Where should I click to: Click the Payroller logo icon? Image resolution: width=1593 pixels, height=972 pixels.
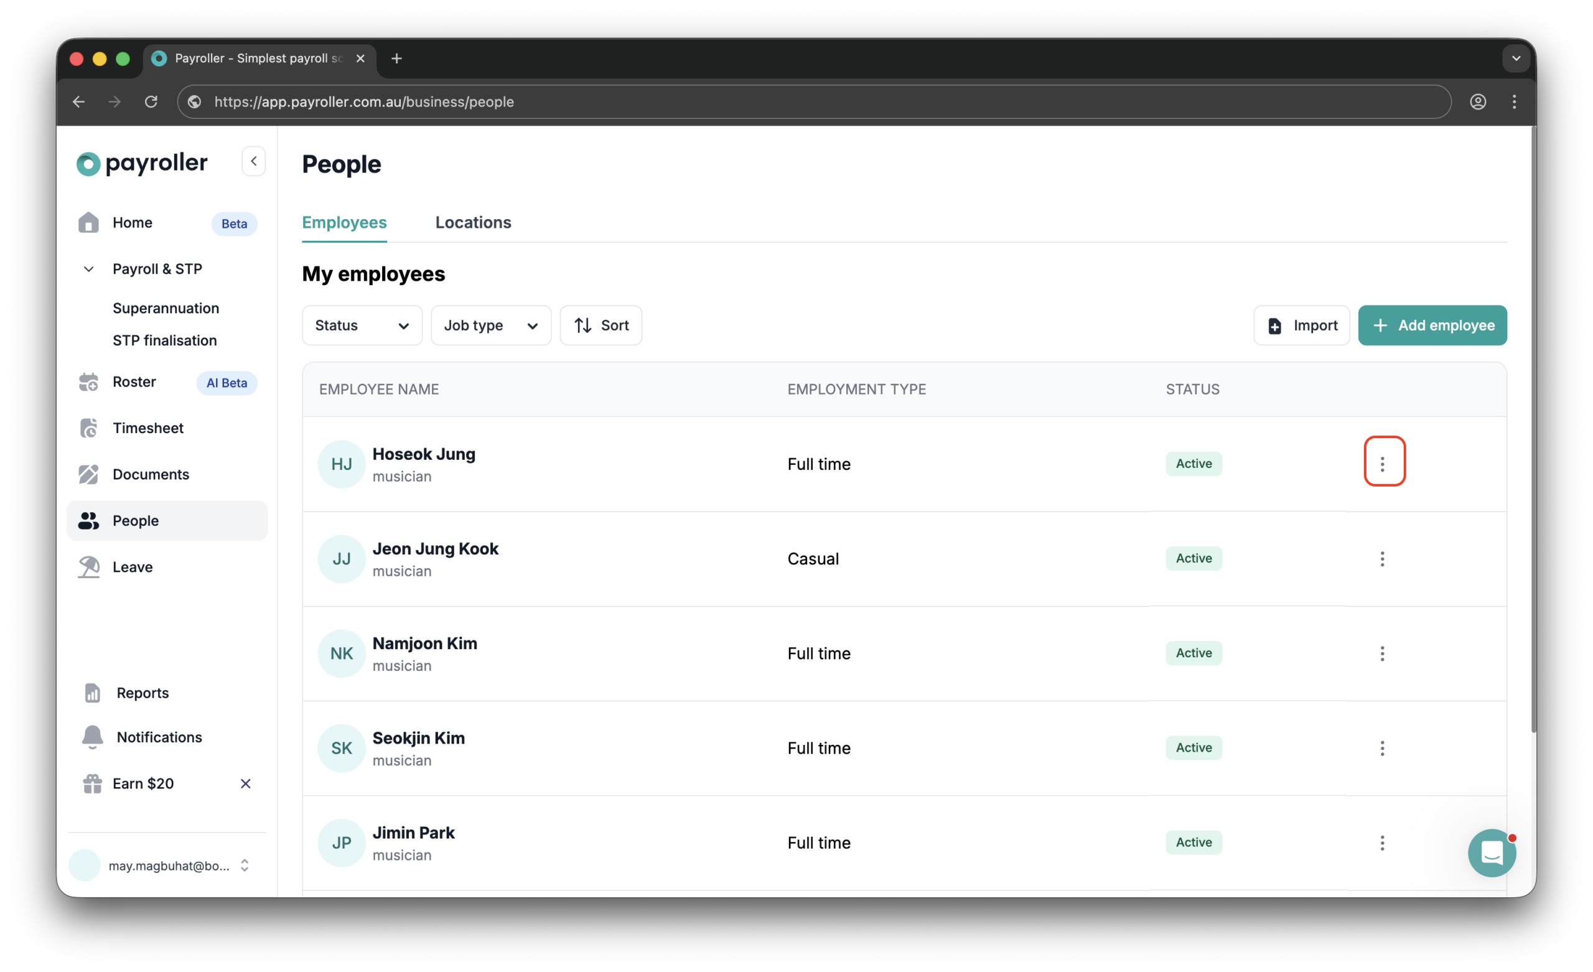coord(88,164)
